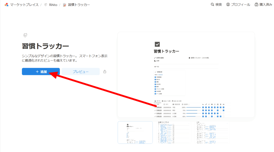Click the template description text
Image resolution: width=274 pixels, height=152 pixels.
coord(65,58)
